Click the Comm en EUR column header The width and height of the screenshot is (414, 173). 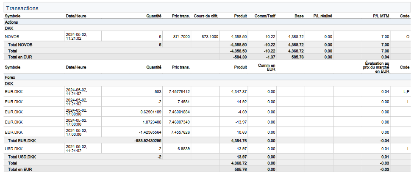point(267,67)
